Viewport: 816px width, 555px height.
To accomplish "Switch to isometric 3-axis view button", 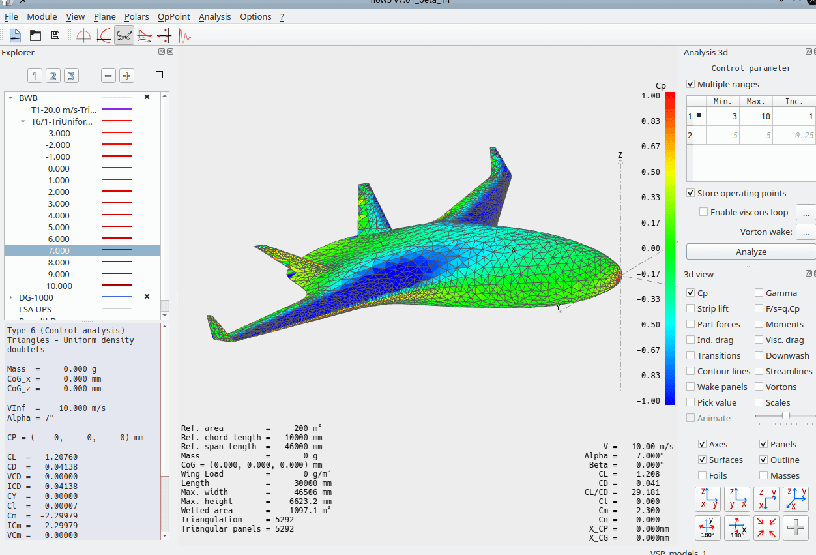I will pos(795,499).
